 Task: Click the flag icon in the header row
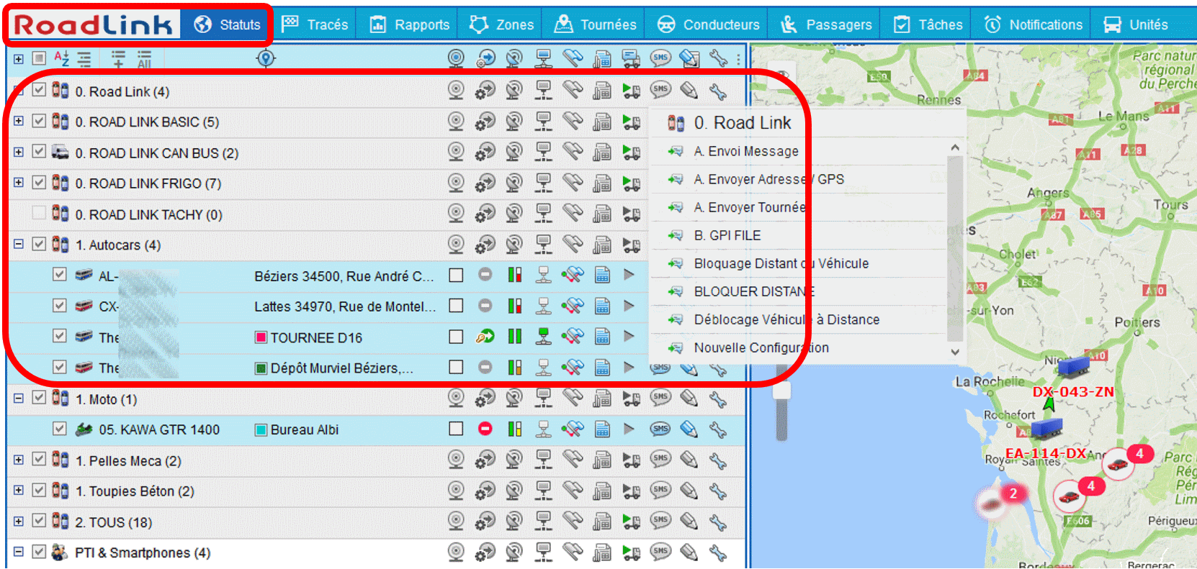pos(573,58)
